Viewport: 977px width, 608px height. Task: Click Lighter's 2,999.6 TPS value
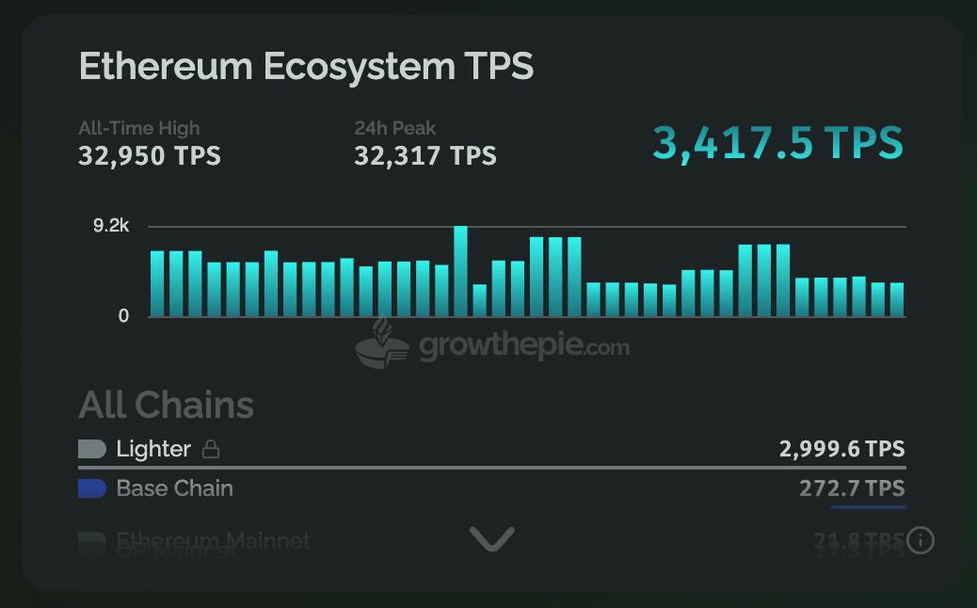(x=841, y=449)
